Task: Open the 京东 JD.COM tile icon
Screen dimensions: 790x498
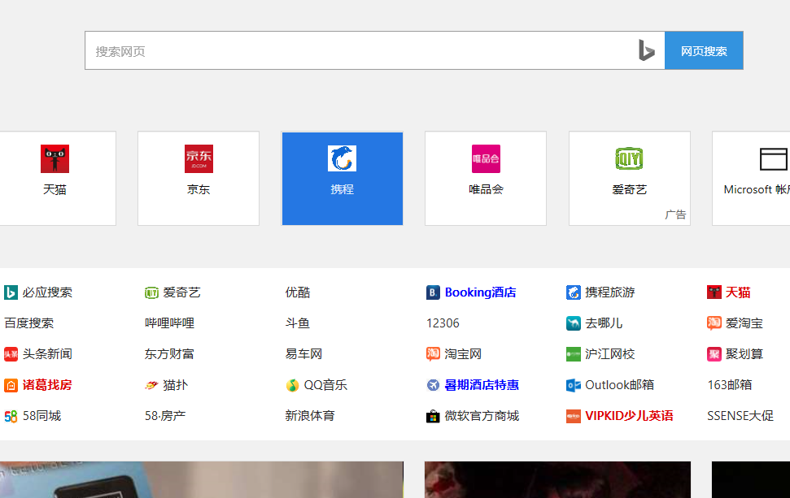Action: pos(199,159)
